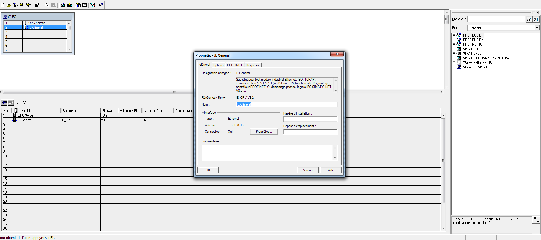Open the Configure Network tool
This screenshot has width=541, height=240.
pyautogui.click(x=93, y=5)
